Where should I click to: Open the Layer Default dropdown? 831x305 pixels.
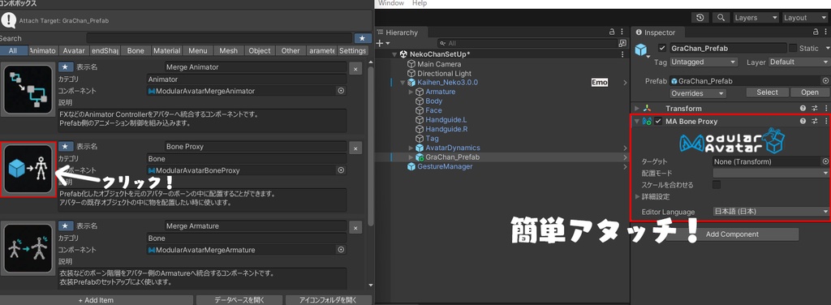(x=799, y=62)
